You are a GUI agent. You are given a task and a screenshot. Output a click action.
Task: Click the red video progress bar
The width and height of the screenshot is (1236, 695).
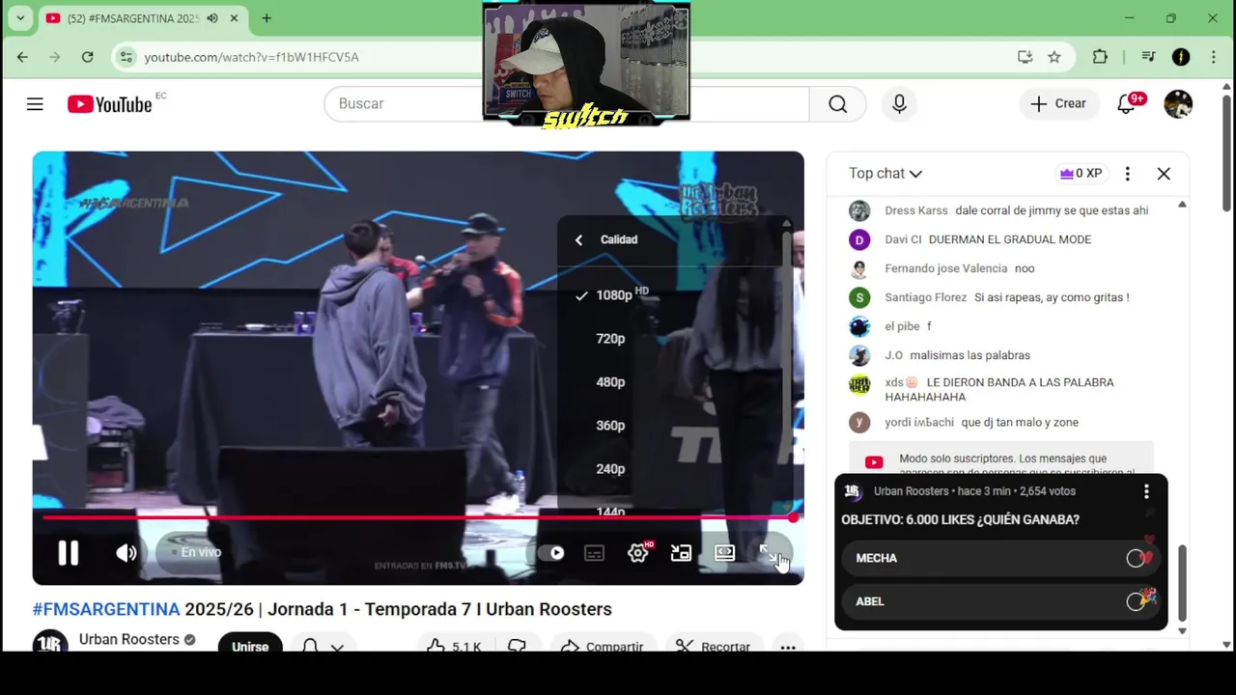pos(417,518)
